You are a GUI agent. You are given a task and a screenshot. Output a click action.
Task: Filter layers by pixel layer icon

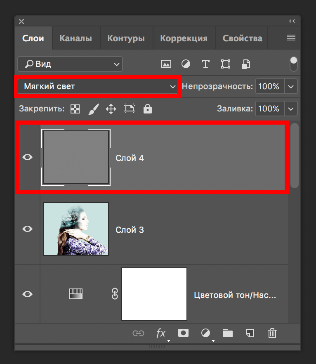166,64
